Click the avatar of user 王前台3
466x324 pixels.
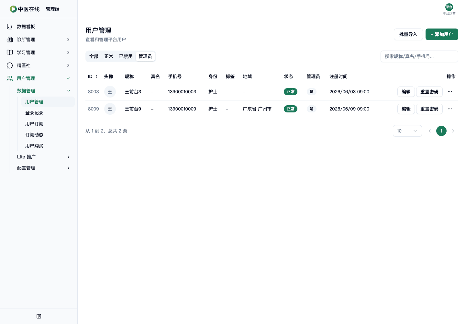click(110, 92)
